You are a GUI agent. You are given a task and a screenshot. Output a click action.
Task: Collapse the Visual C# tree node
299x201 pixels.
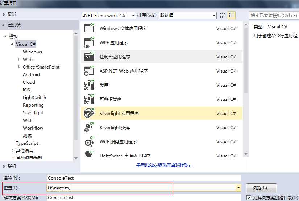[x=12, y=44]
